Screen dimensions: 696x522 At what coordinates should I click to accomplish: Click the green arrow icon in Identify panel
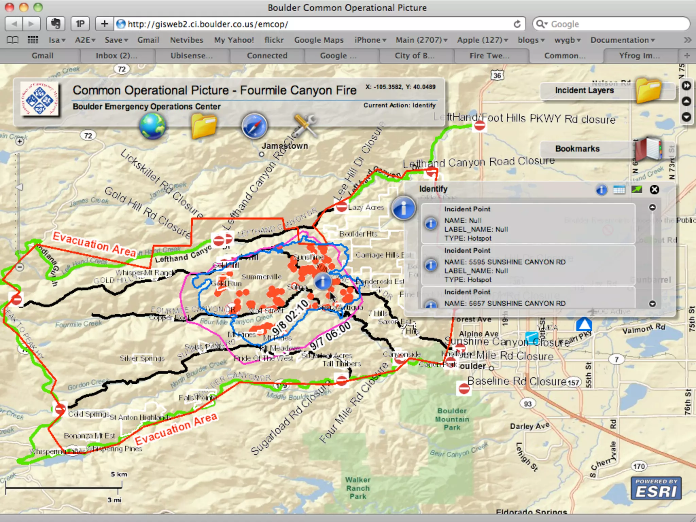[637, 190]
